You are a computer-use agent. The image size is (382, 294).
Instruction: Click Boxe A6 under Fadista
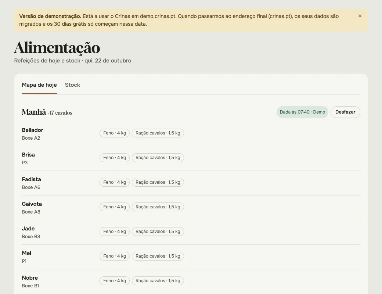click(x=31, y=187)
